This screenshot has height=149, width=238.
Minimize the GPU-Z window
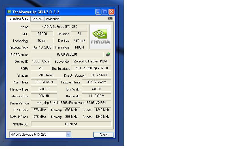click(x=98, y=12)
